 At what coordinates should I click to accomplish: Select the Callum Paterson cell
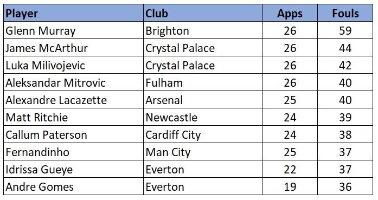[74, 134]
